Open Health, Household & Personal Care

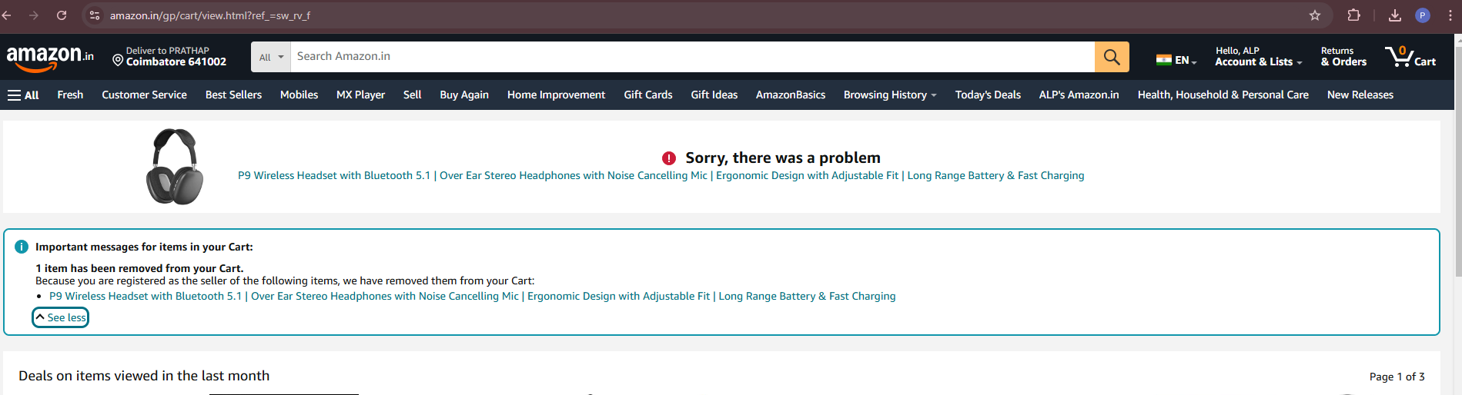coord(1223,95)
